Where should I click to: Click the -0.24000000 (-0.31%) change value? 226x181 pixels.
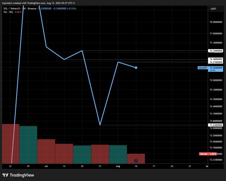click(x=64, y=9)
